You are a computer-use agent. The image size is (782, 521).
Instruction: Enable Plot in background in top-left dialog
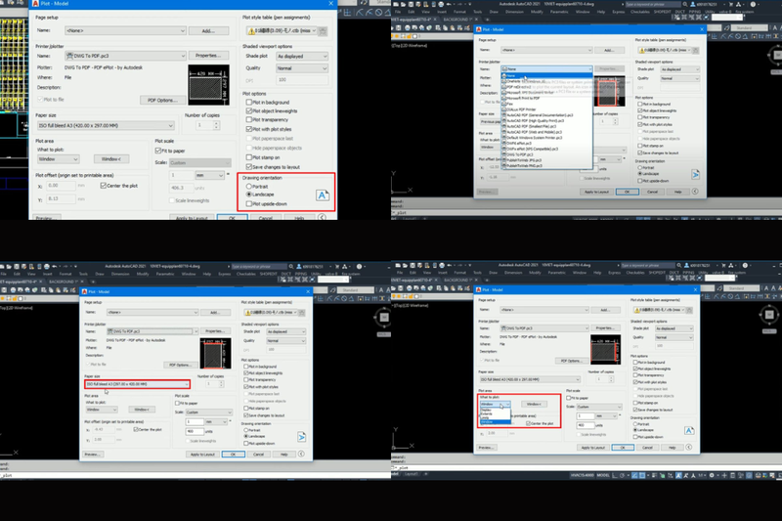click(x=249, y=103)
